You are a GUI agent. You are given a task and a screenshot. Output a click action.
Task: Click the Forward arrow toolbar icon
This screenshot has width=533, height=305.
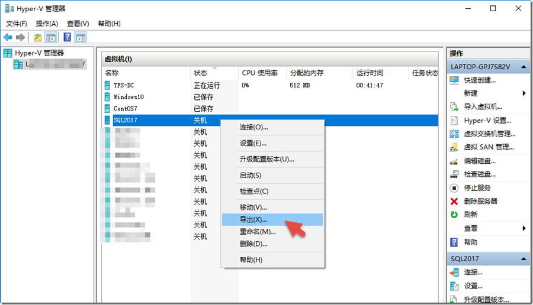[x=20, y=37]
